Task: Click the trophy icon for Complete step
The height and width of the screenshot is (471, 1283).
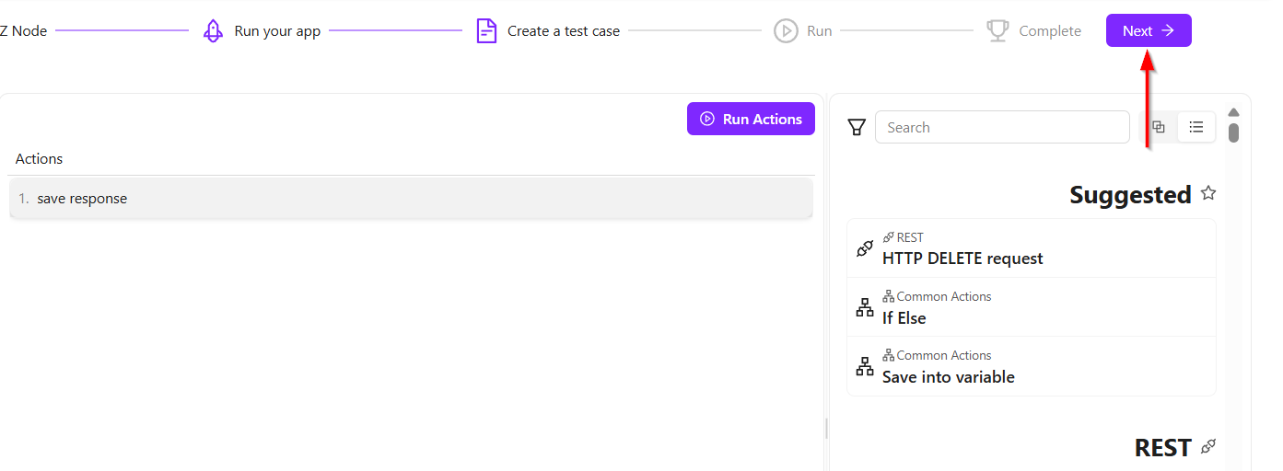Action: (x=997, y=31)
